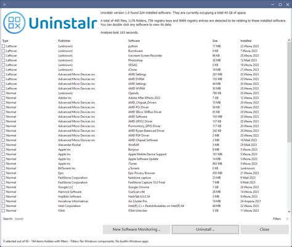The height and width of the screenshot is (247, 292).
Task: Tick the Icecream Screen Recorder checkbox
Action: coord(4,55)
